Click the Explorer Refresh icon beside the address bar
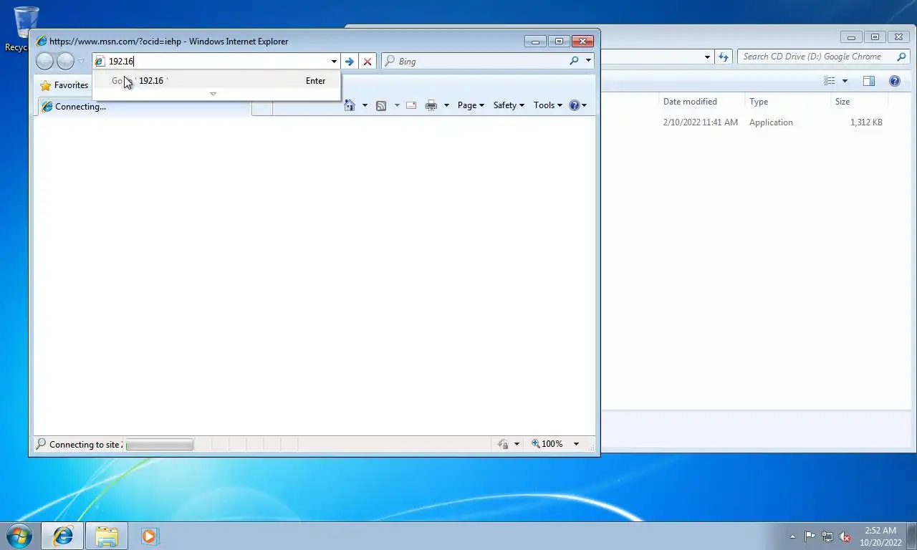The width and height of the screenshot is (917, 550). (x=723, y=57)
